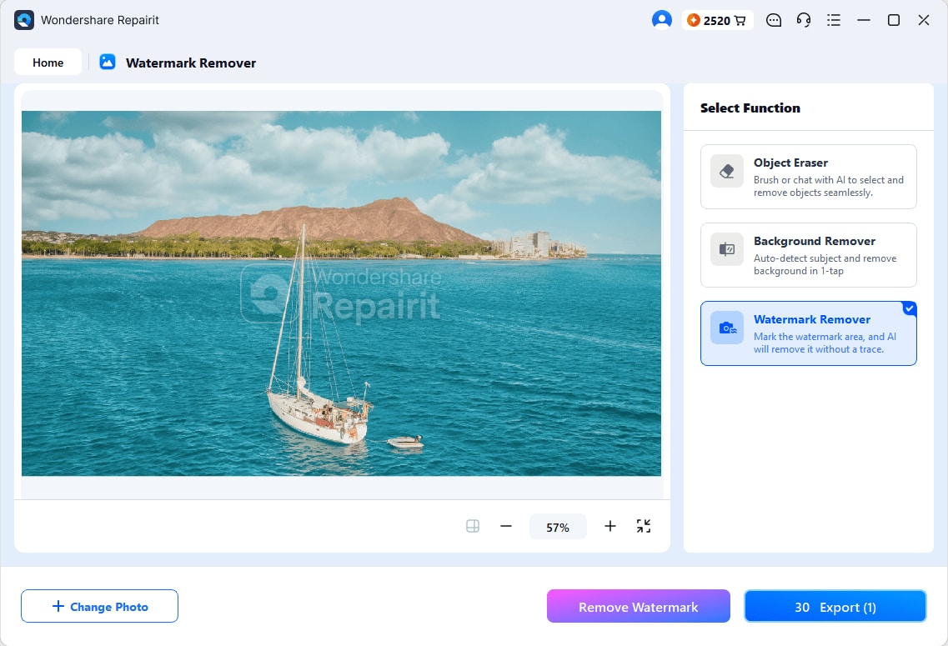Click the Wondershare Repairit title text
Image resolution: width=948 pixels, height=646 pixels.
(x=100, y=20)
